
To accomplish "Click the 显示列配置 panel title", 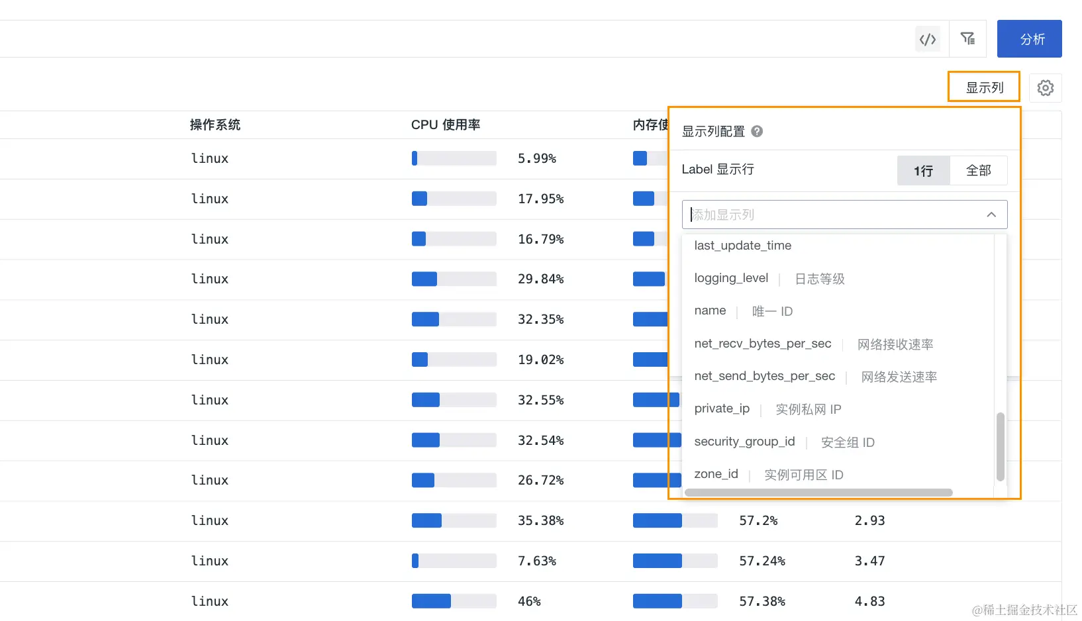I will coord(713,131).
